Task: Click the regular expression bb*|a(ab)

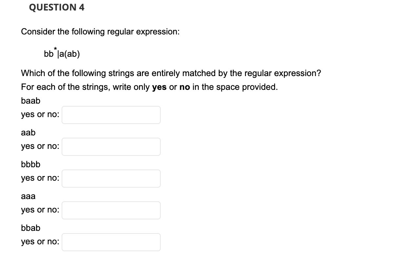Action: point(61,53)
